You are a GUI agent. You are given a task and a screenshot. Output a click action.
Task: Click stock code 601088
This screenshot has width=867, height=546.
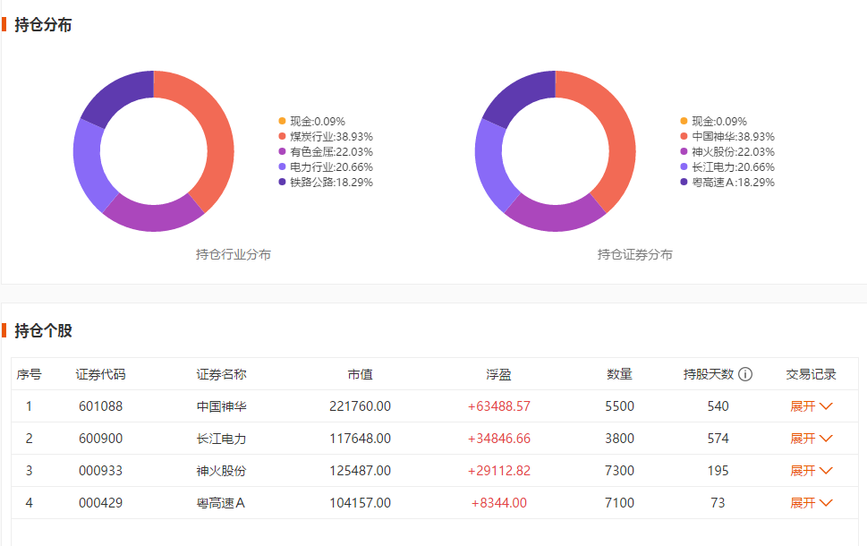tap(100, 406)
